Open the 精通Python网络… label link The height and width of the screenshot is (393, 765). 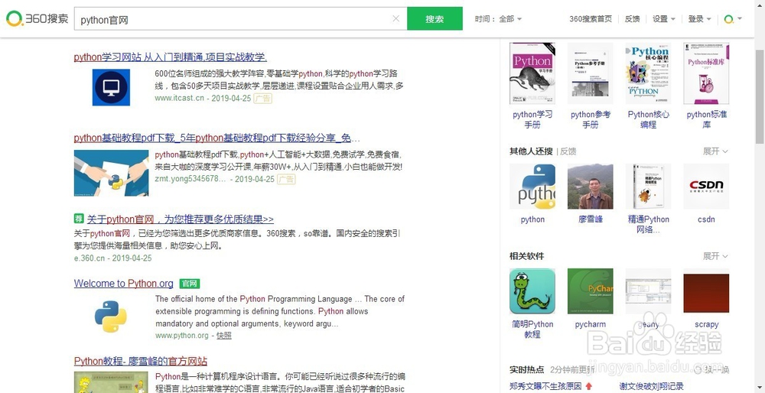click(649, 224)
